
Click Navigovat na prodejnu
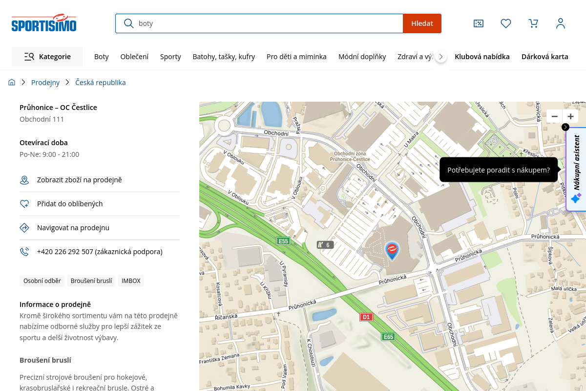click(x=73, y=228)
